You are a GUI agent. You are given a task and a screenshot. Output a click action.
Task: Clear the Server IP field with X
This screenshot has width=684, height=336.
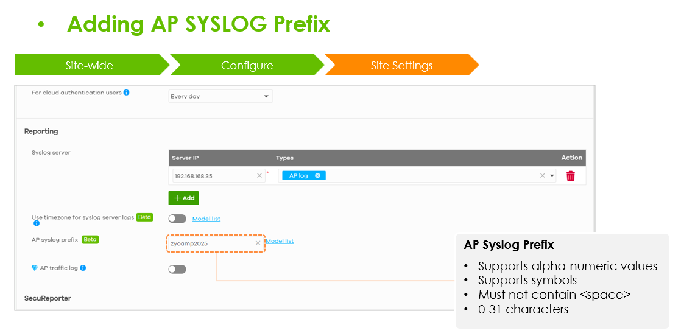(x=259, y=176)
